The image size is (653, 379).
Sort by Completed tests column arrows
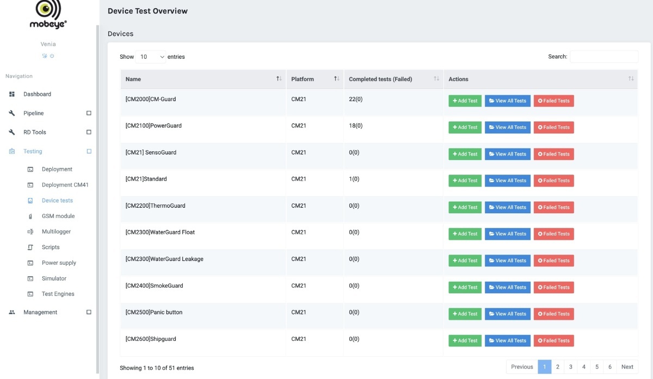436,79
